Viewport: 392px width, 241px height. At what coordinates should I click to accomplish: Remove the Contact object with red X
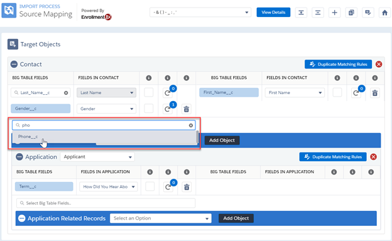[379, 64]
